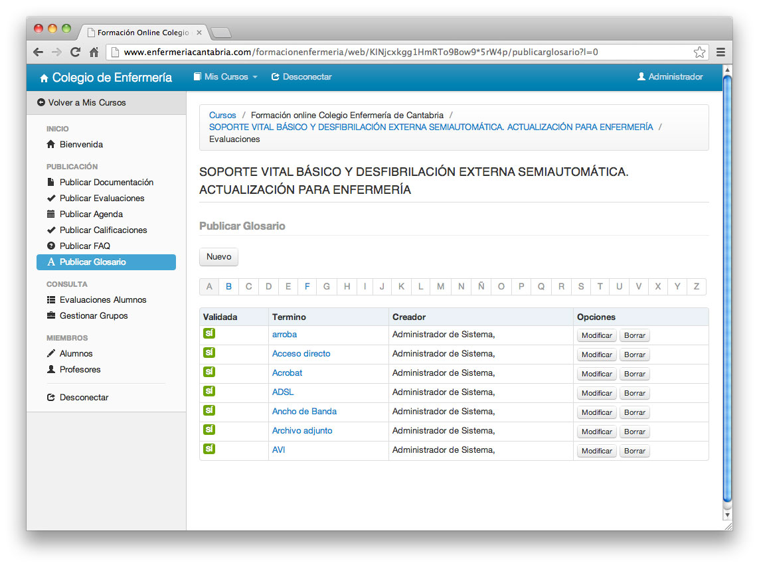Screen dimensions: 759x567
Task: Click Borrar for Archivo adjunto
Action: pyautogui.click(x=635, y=432)
